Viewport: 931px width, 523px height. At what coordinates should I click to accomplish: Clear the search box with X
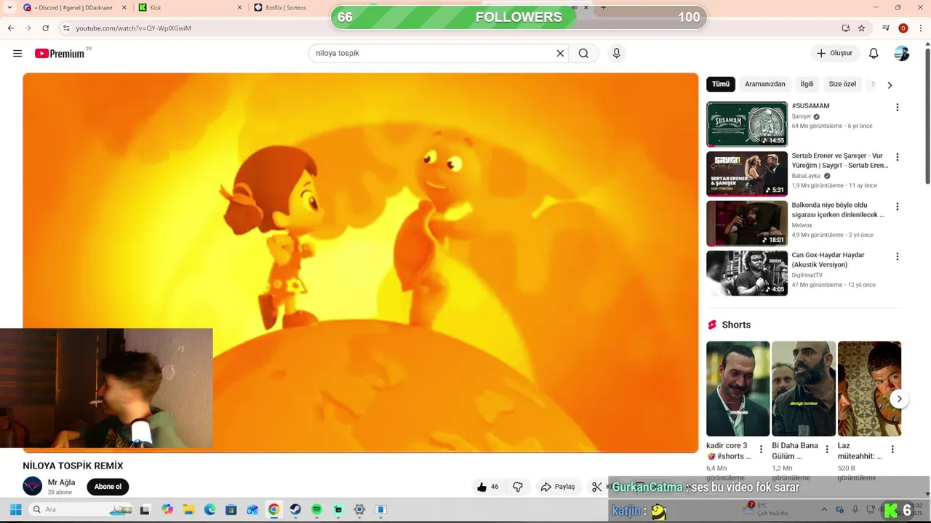pyautogui.click(x=560, y=53)
